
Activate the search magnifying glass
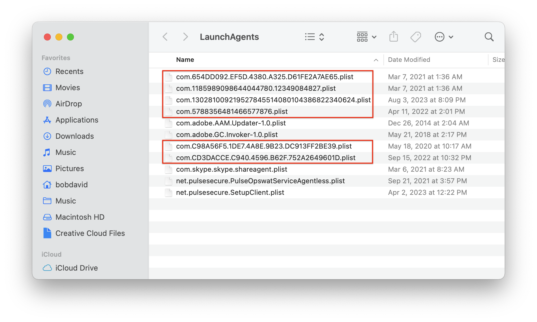click(489, 37)
